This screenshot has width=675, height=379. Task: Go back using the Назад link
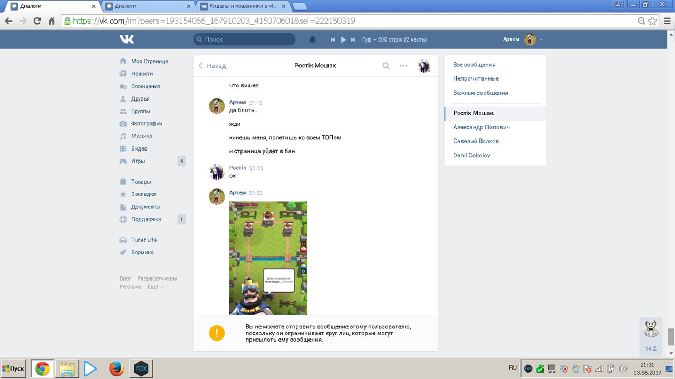[x=212, y=66]
